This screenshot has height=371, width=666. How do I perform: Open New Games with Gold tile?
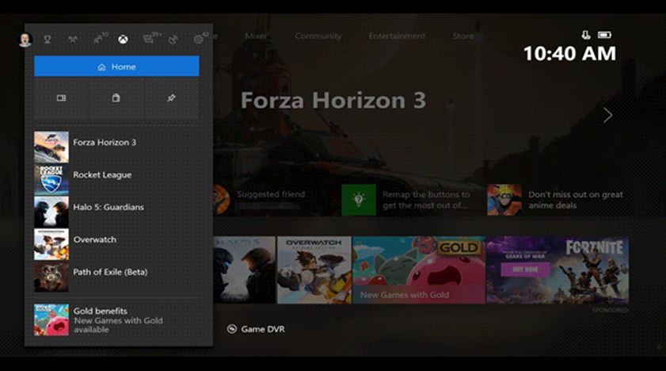(x=419, y=270)
